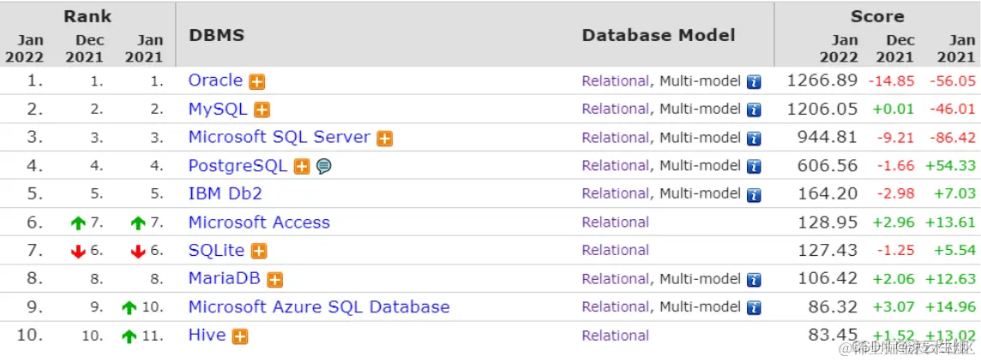The width and height of the screenshot is (981, 362).
Task: Click Relational link in MySQL row
Action: point(615,110)
